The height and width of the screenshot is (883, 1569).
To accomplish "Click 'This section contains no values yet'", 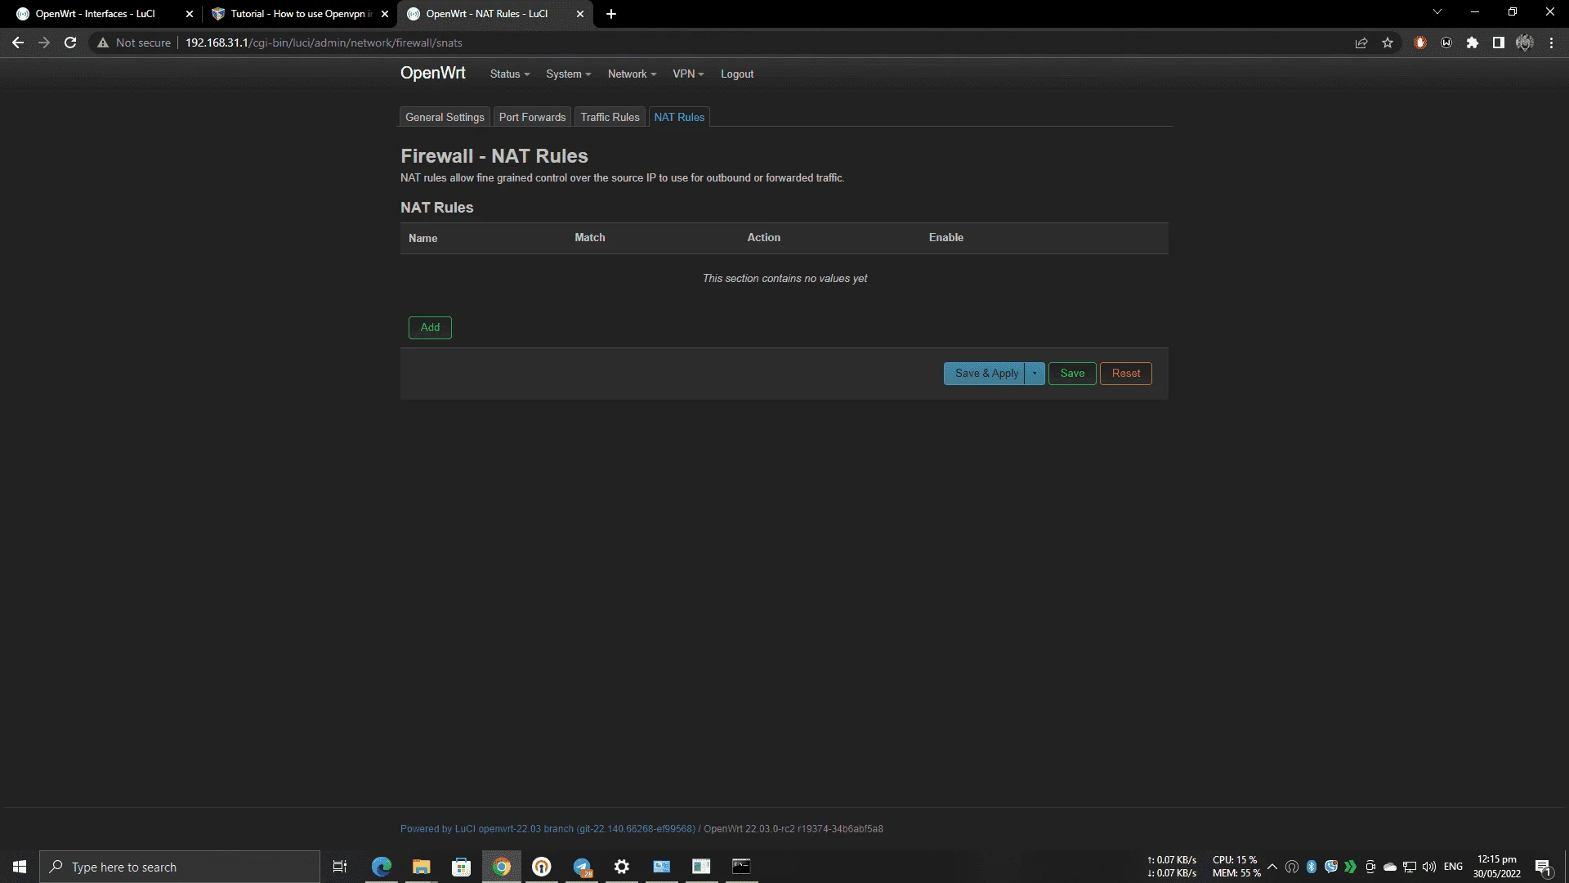I will pyautogui.click(x=784, y=279).
